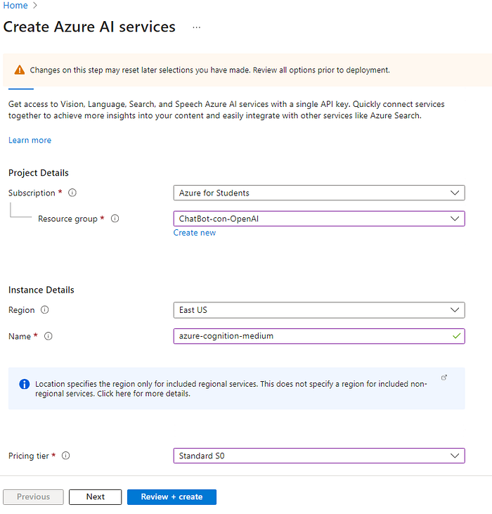Click the Previous button
This screenshot has height=514, width=492.
[33, 497]
